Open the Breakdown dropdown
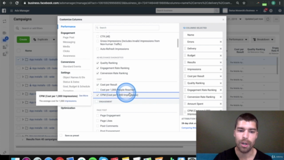The image size is (284, 160). (263, 40)
